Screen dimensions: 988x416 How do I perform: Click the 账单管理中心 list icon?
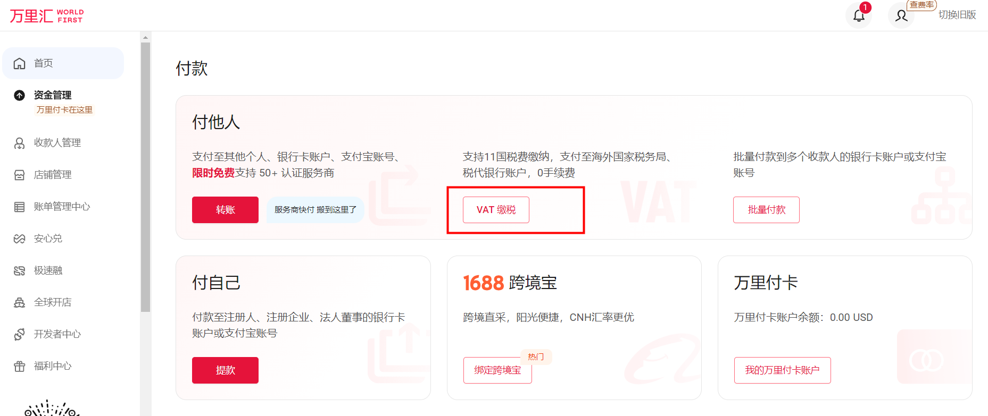coord(20,207)
